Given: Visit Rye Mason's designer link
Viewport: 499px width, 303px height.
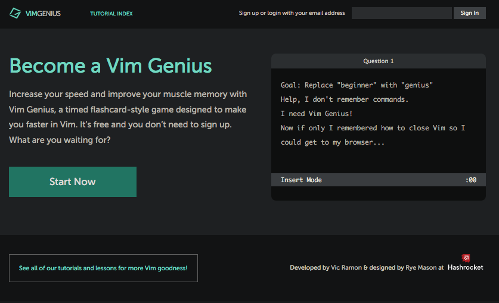Looking at the screenshot, I should tap(421, 267).
